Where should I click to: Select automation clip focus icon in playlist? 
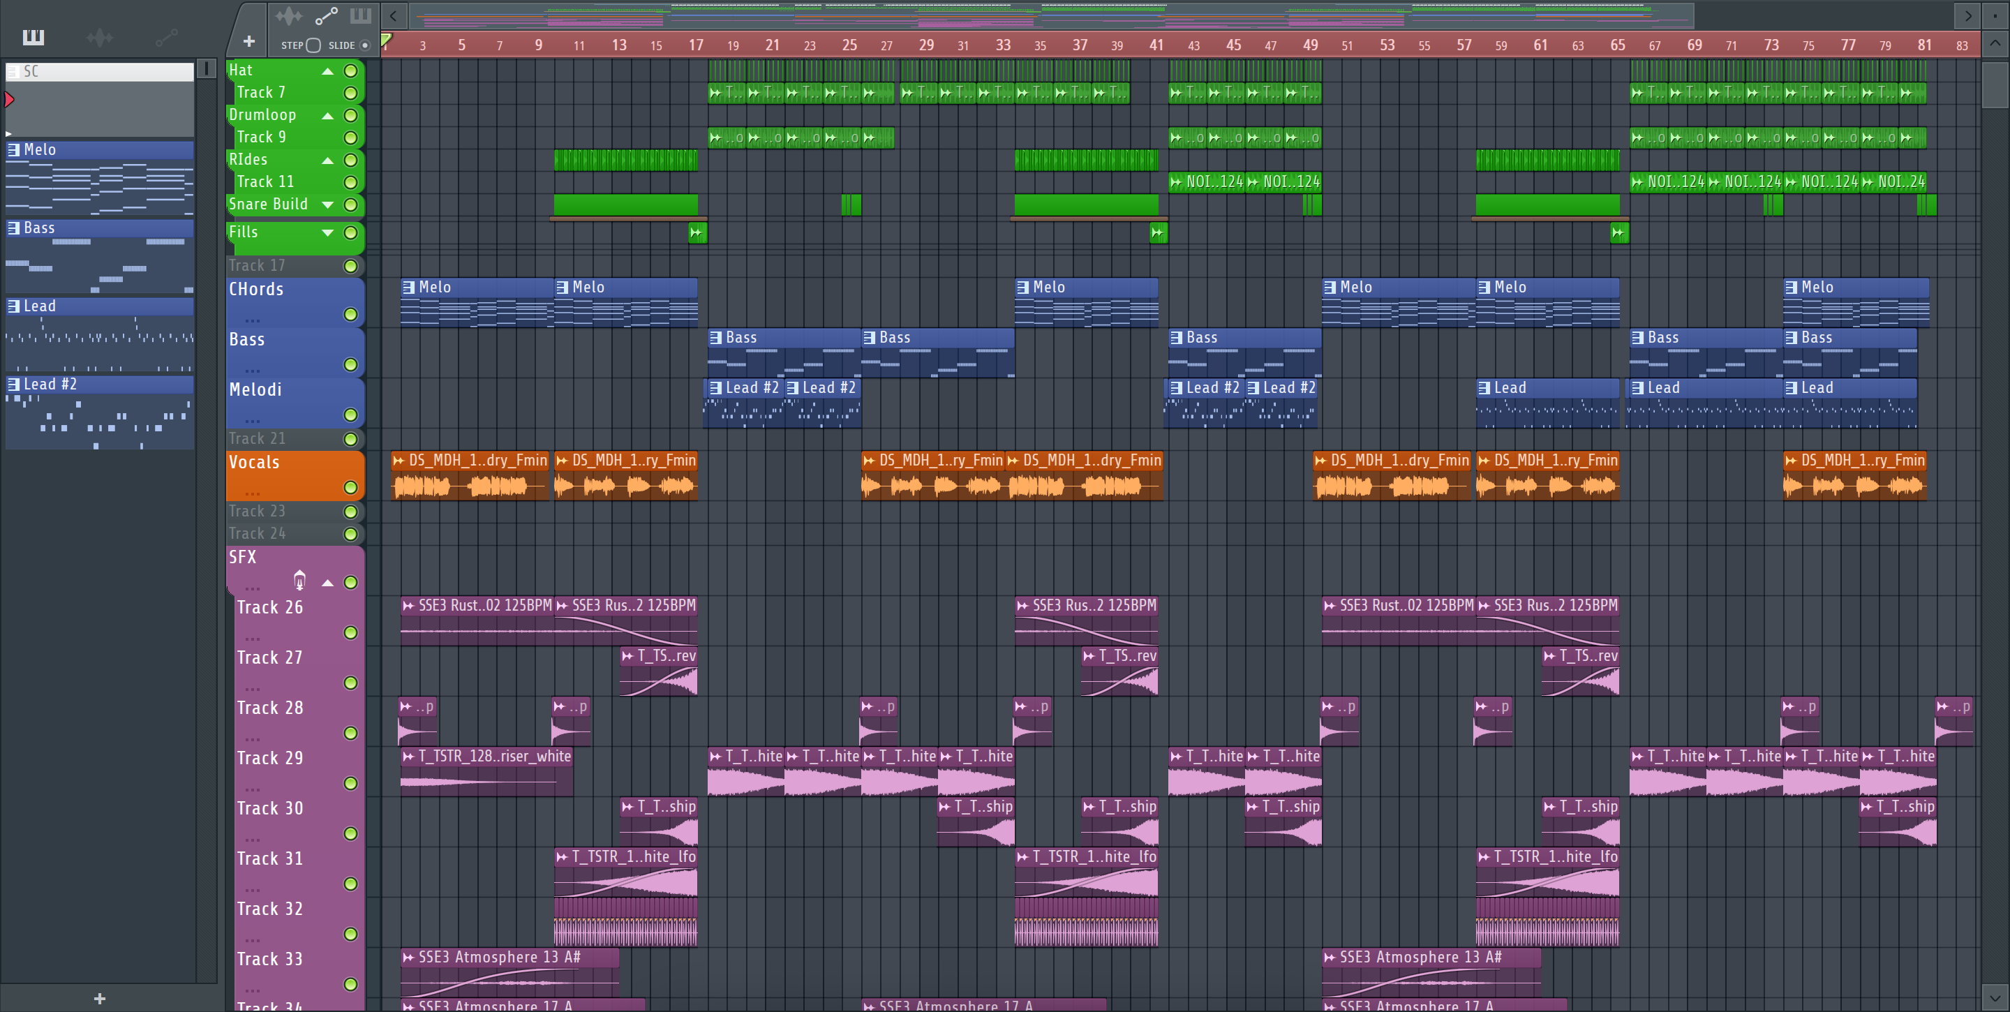coord(326,15)
